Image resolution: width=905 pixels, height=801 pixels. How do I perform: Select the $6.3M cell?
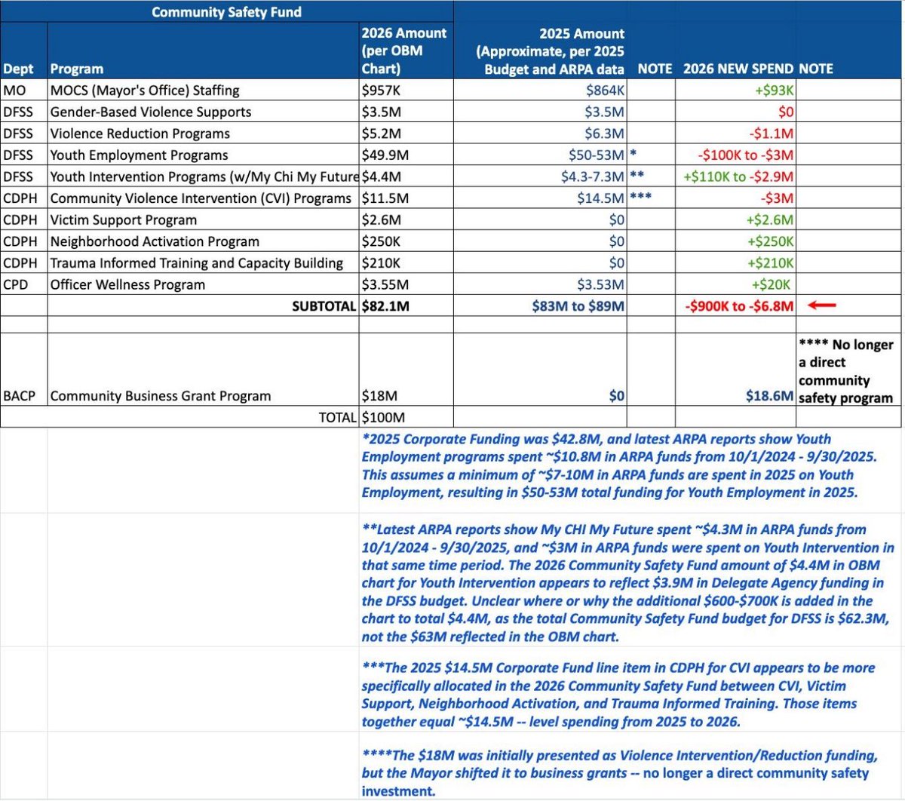(x=540, y=133)
